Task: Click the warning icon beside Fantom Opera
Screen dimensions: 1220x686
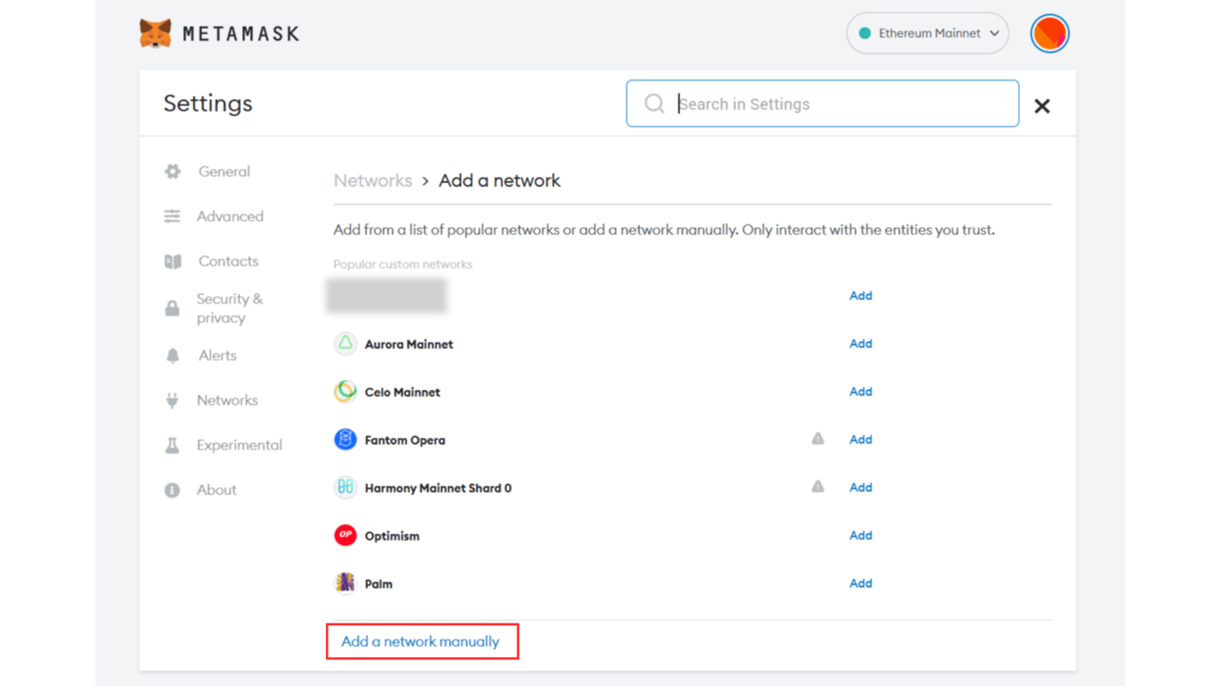Action: 818,439
